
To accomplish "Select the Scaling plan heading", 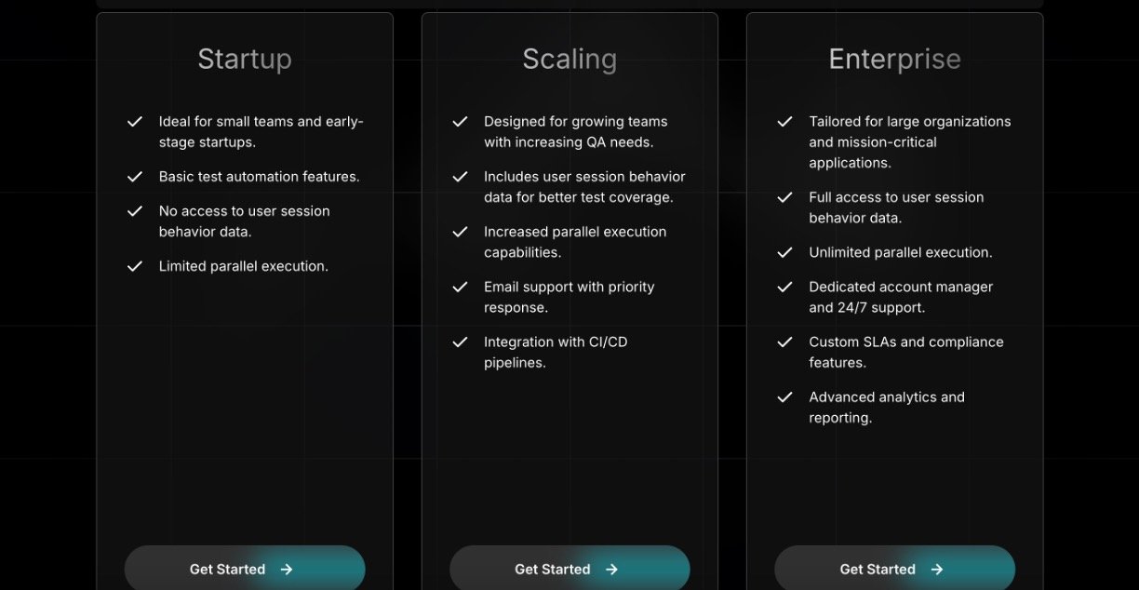I will (x=569, y=59).
